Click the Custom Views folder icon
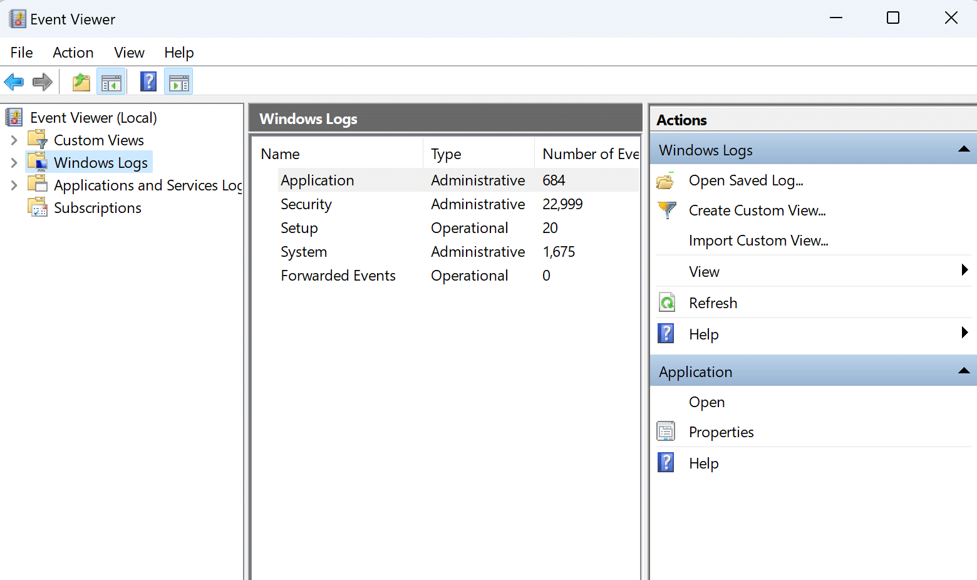 (x=38, y=139)
